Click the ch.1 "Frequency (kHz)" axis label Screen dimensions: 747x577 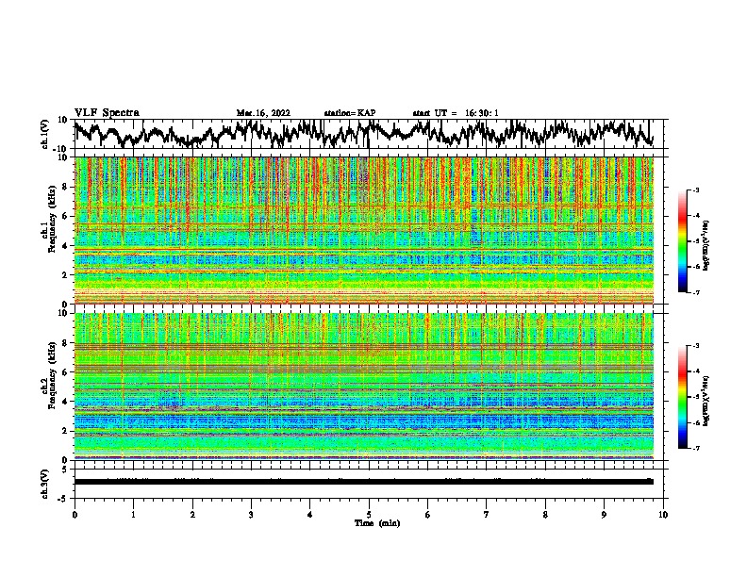point(52,220)
